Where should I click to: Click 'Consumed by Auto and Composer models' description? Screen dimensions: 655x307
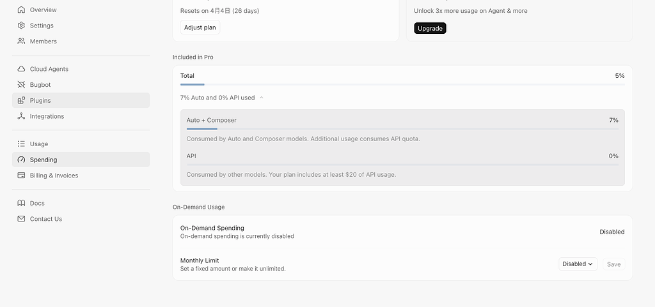point(303,139)
